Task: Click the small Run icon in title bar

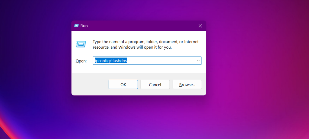Action: pyautogui.click(x=76, y=26)
